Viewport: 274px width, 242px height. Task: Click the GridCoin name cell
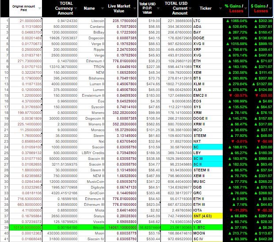coord(91,193)
